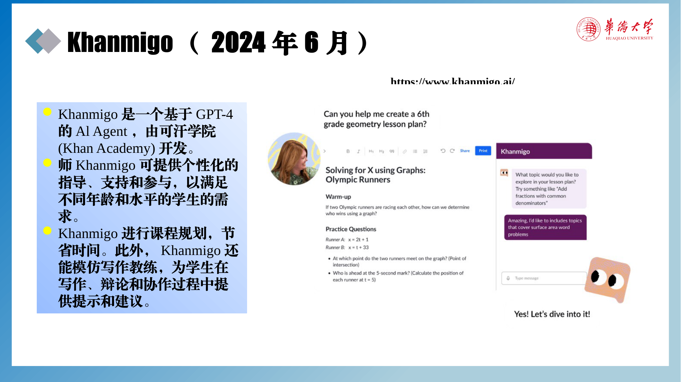Select the Khanmigo chat panel header
Screen dimensions: 681x382
544,151
